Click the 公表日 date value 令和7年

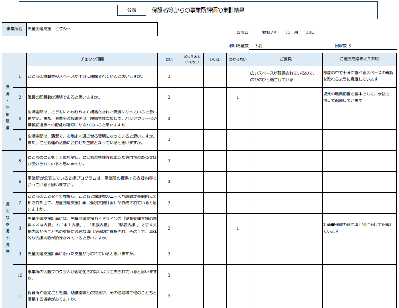point(270,32)
